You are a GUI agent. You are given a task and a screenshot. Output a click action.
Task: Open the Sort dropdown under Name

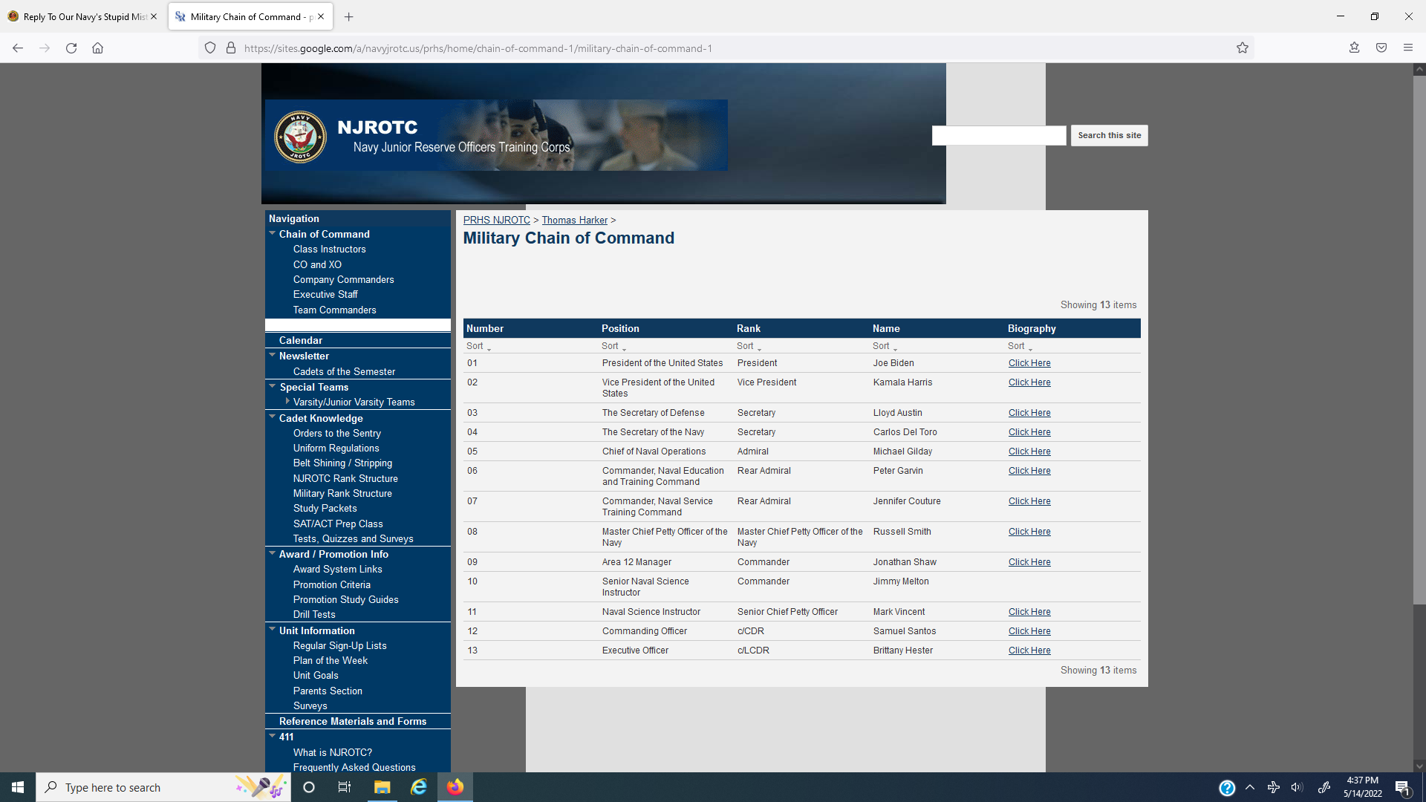885,346
